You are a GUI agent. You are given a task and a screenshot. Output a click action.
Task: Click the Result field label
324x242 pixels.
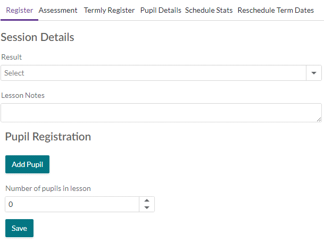pos(11,57)
